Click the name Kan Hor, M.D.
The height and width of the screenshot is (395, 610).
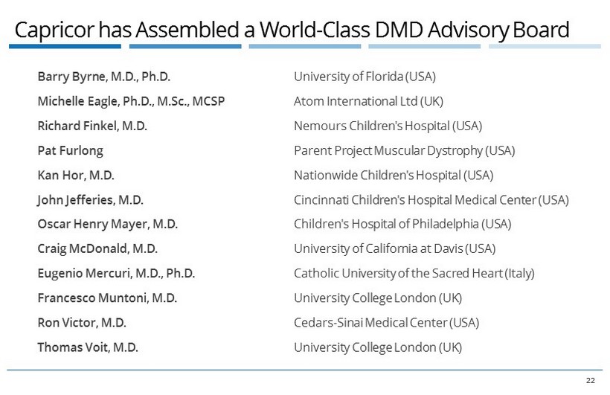click(x=75, y=176)
